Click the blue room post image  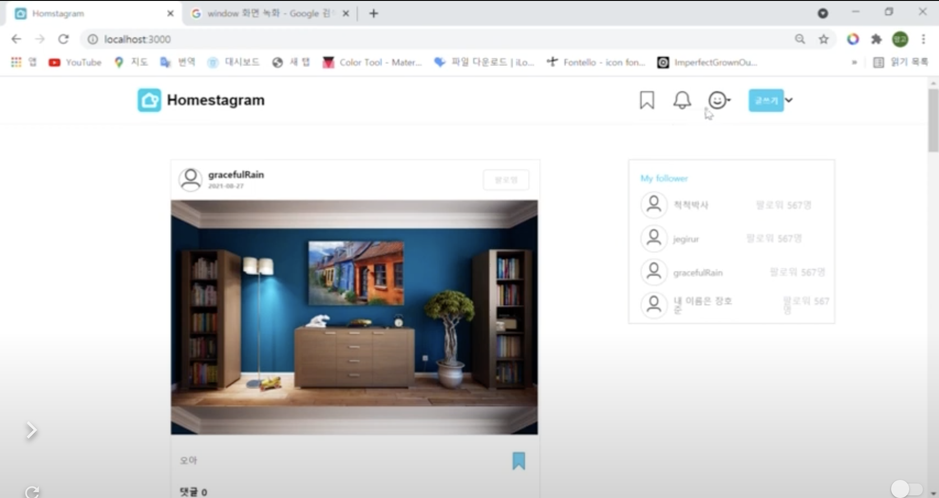coord(354,317)
